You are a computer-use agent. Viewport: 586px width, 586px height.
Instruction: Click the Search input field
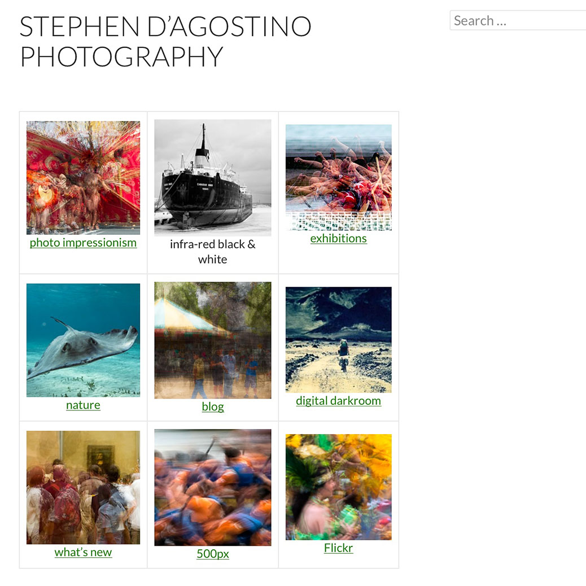pyautogui.click(x=518, y=20)
